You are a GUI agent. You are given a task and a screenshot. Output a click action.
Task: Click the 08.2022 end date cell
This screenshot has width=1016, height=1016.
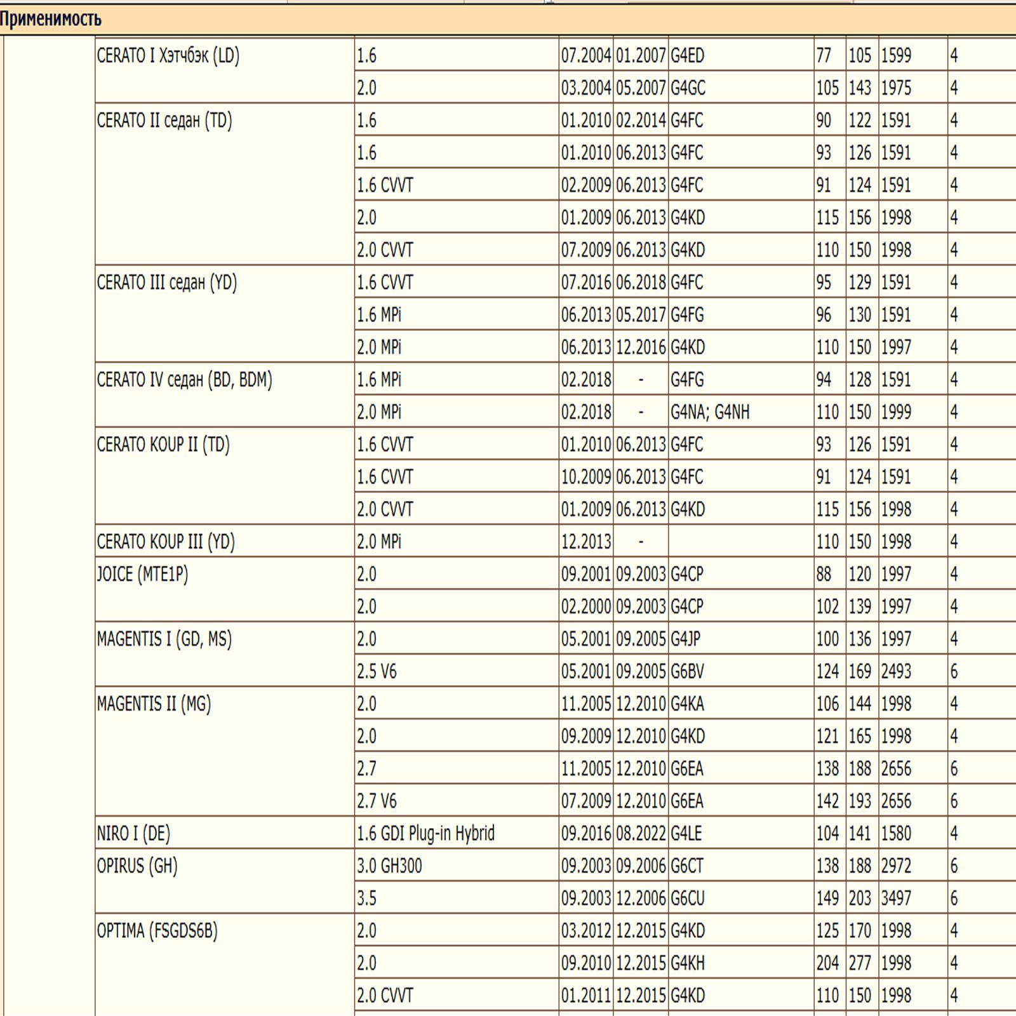(641, 833)
